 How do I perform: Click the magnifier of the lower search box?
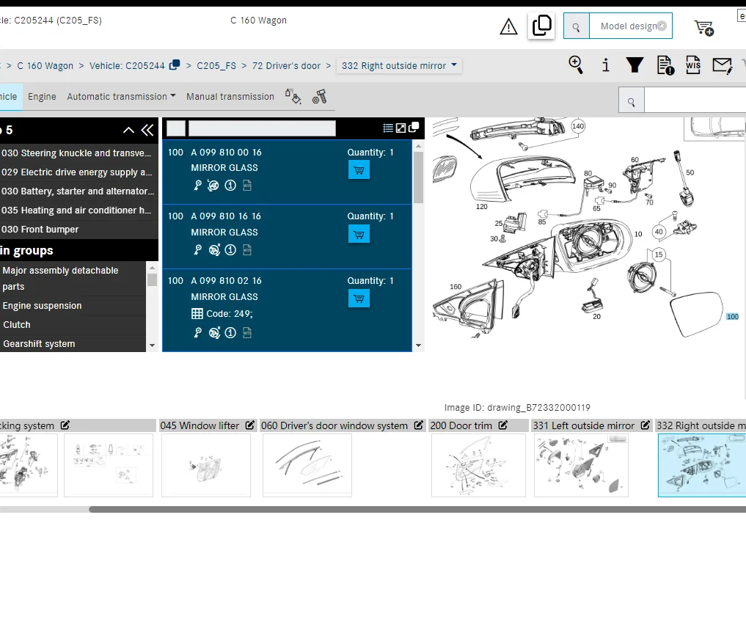(632, 102)
